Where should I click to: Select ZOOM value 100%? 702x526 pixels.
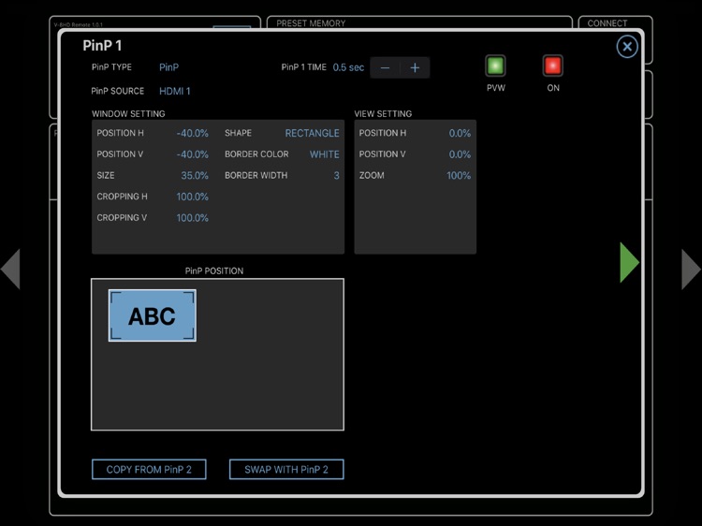459,175
